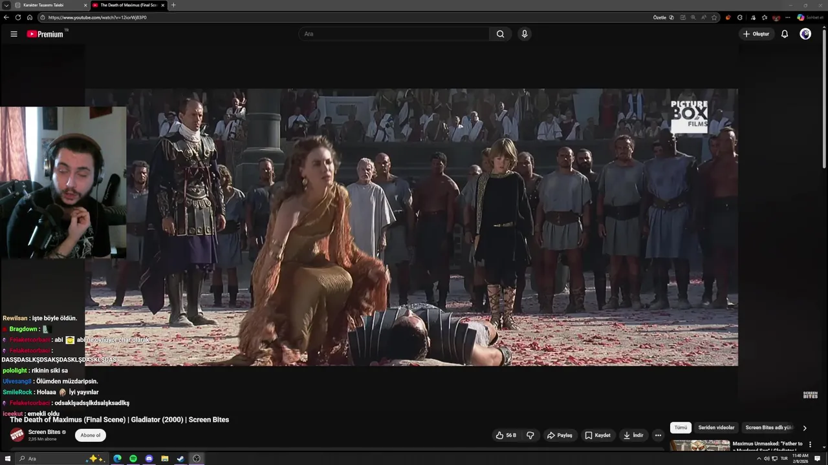Subscribe with the Abone ol button
Viewport: 828px width, 465px height.
[91, 435]
